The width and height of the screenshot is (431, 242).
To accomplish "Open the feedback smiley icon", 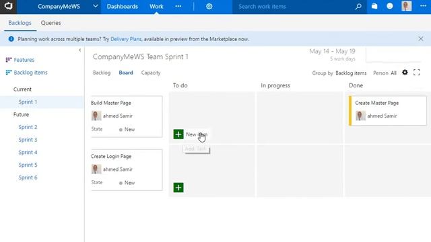I will [390, 6].
